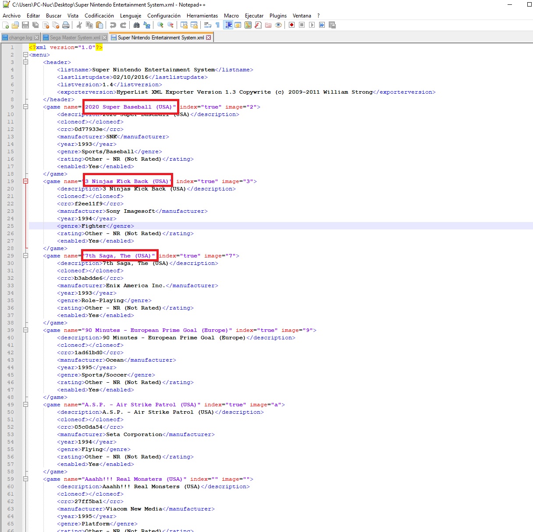Open the Configuración menu
533x532 pixels.
[x=164, y=15]
